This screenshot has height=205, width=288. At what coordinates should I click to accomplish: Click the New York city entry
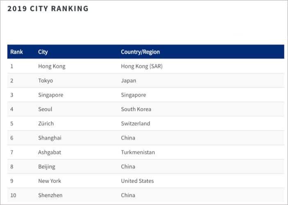click(x=50, y=181)
